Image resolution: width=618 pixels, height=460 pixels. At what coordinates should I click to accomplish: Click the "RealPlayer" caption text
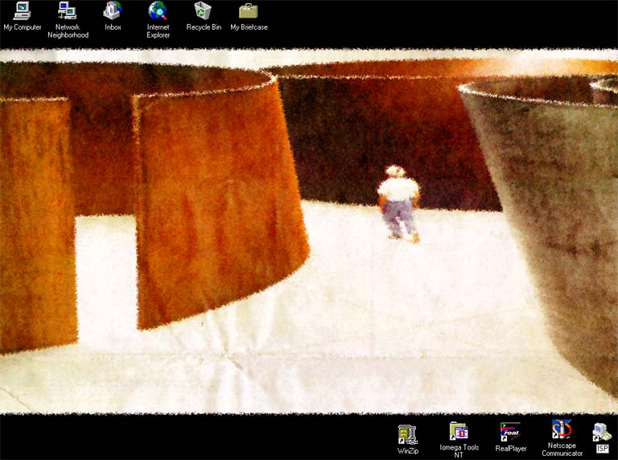[x=510, y=449]
